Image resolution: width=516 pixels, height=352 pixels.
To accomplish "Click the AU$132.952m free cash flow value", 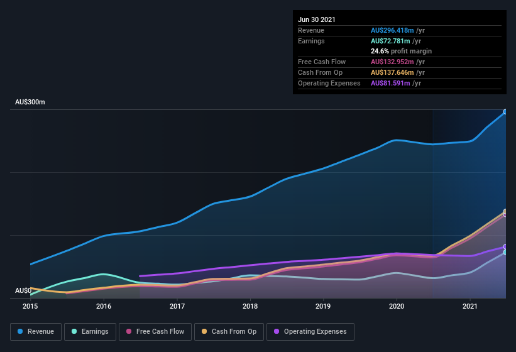I will (392, 62).
